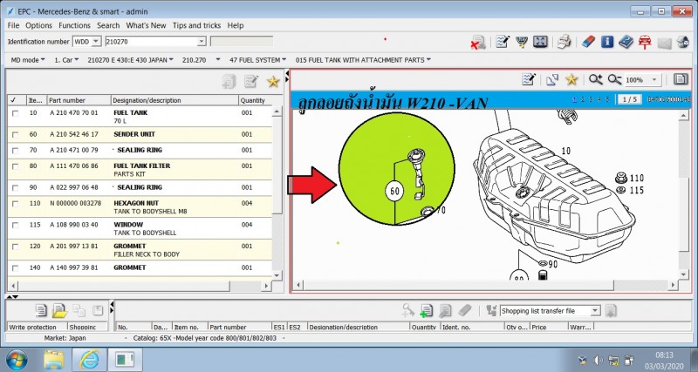Click the red car on lift icon
This screenshot has height=372, width=698.
(645, 42)
